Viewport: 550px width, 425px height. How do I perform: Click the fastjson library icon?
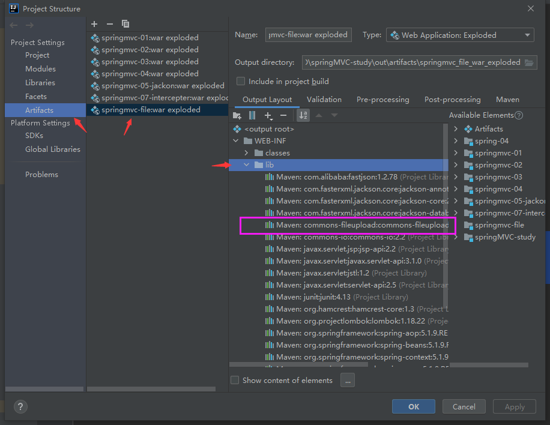coord(270,177)
